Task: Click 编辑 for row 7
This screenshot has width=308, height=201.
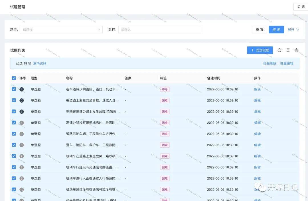Action: 257,156
